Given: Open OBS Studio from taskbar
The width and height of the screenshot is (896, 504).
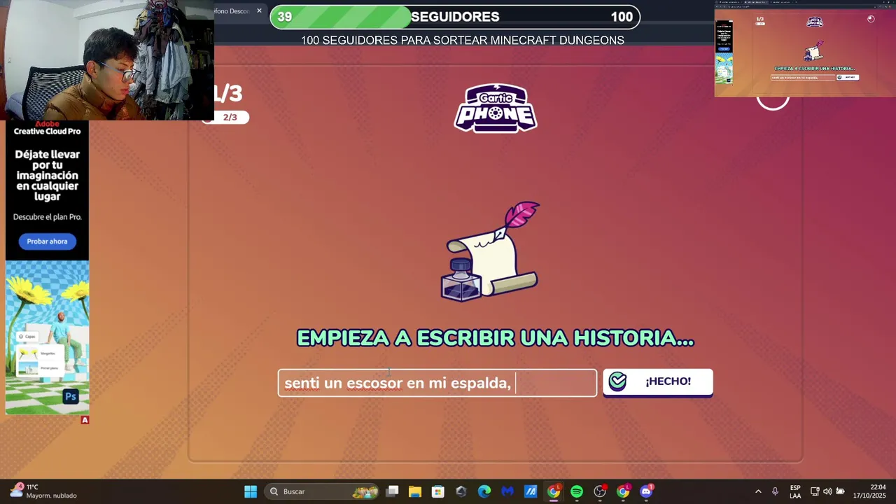Looking at the screenshot, I should (x=600, y=491).
